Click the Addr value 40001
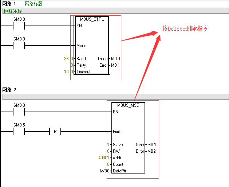The height and width of the screenshot is (187, 229). (x=104, y=158)
